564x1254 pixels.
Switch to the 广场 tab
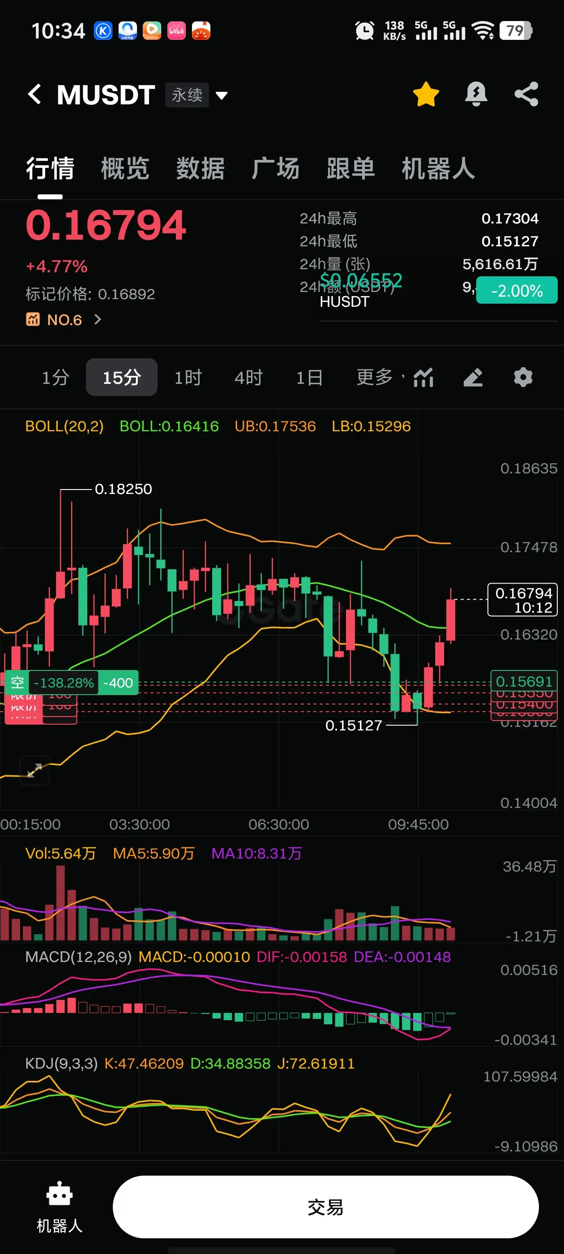[275, 168]
